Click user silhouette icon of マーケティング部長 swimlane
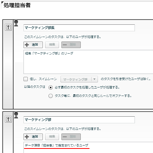The height and width of the screenshot is (153, 153). (x=16, y=23)
